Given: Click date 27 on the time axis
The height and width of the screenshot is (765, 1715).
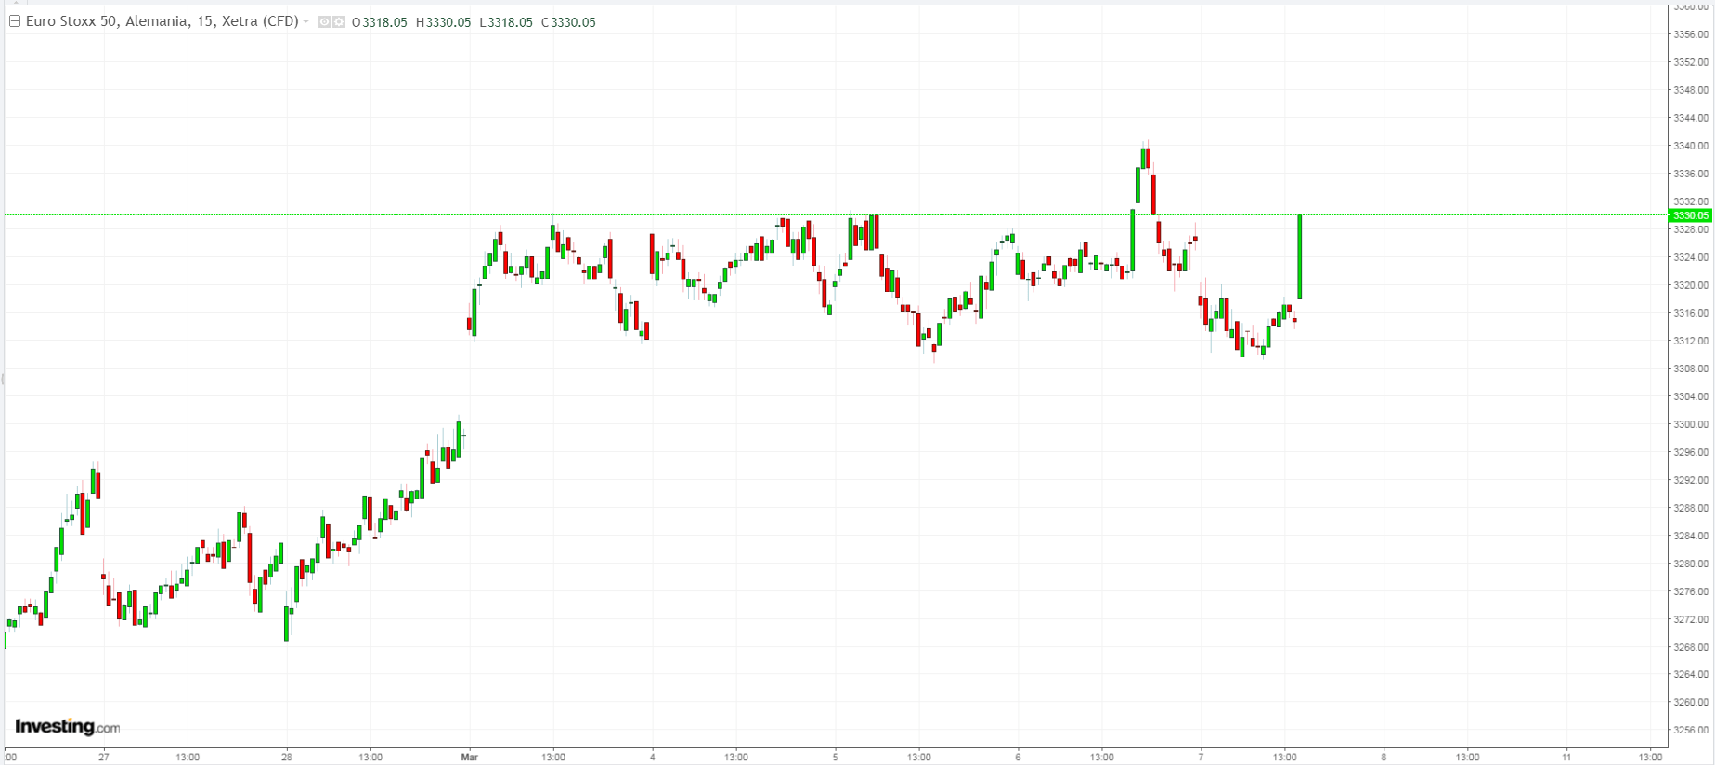Looking at the screenshot, I should click(x=104, y=757).
